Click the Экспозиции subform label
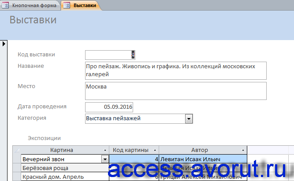The width and height of the screenshot is (294, 181). (44, 138)
